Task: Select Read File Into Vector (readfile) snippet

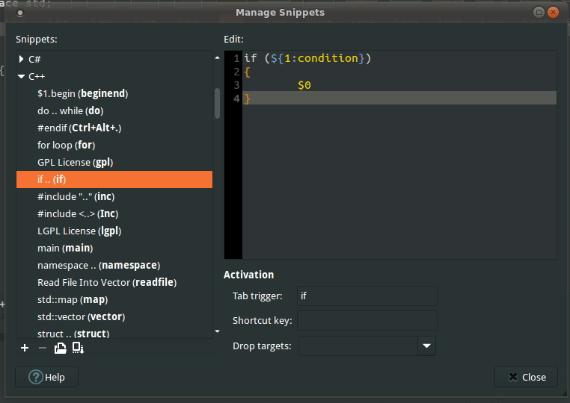Action: (114, 283)
